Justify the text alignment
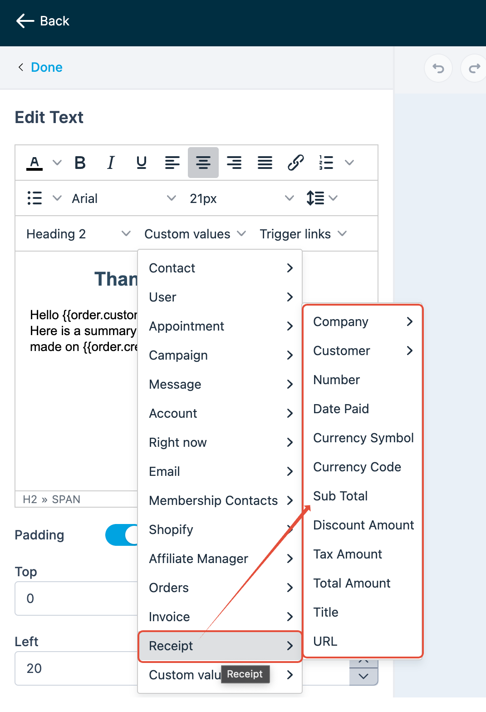The height and width of the screenshot is (712, 486). (265, 163)
